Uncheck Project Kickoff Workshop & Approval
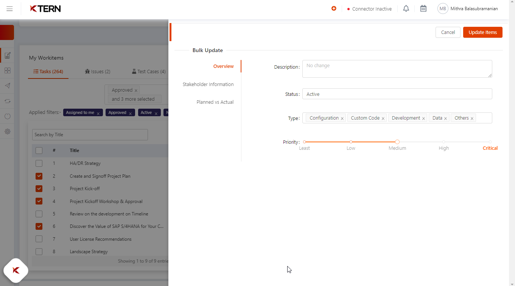 pos(39,201)
